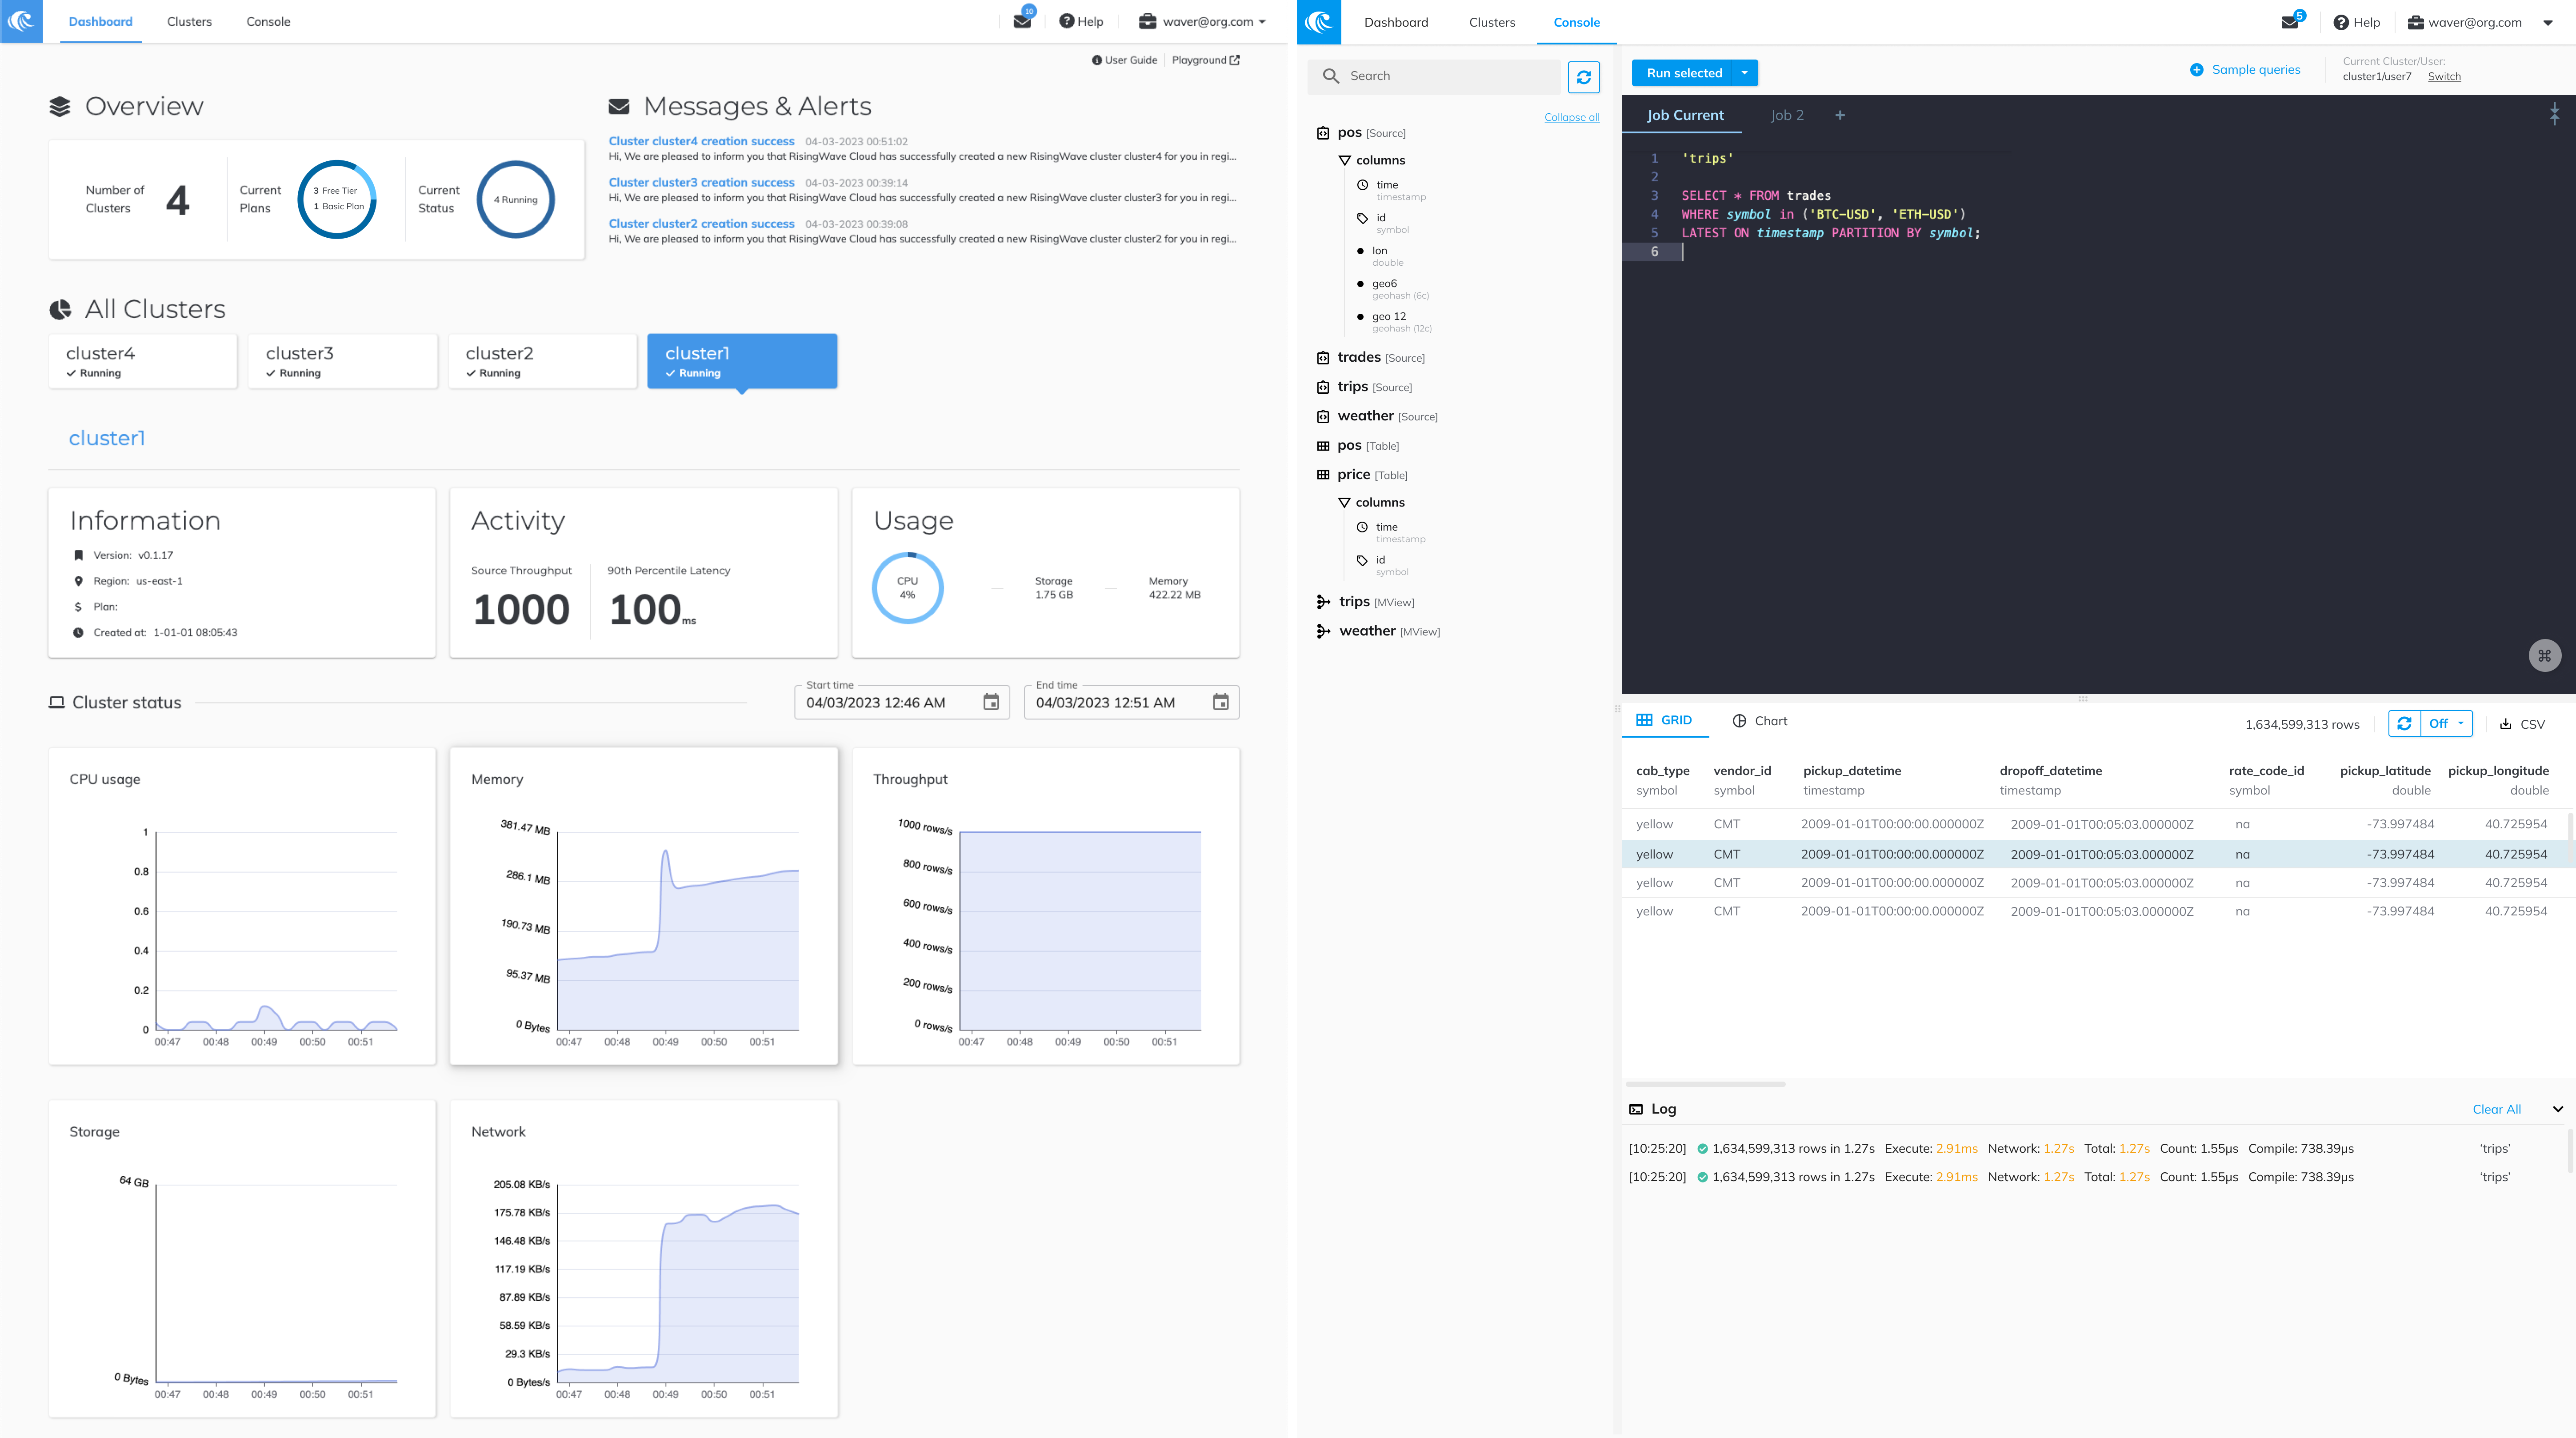Click the Start time input field
The image size is (2576, 1438).
tap(902, 702)
